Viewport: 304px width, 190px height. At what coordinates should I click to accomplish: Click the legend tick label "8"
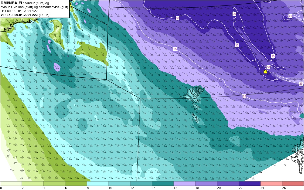click(88, 188)
